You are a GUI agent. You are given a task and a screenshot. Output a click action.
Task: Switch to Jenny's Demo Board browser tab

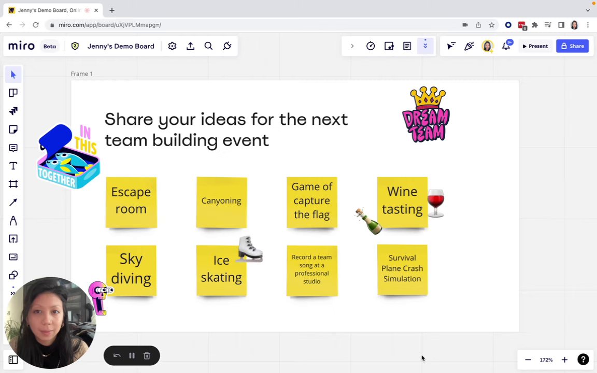(53, 10)
